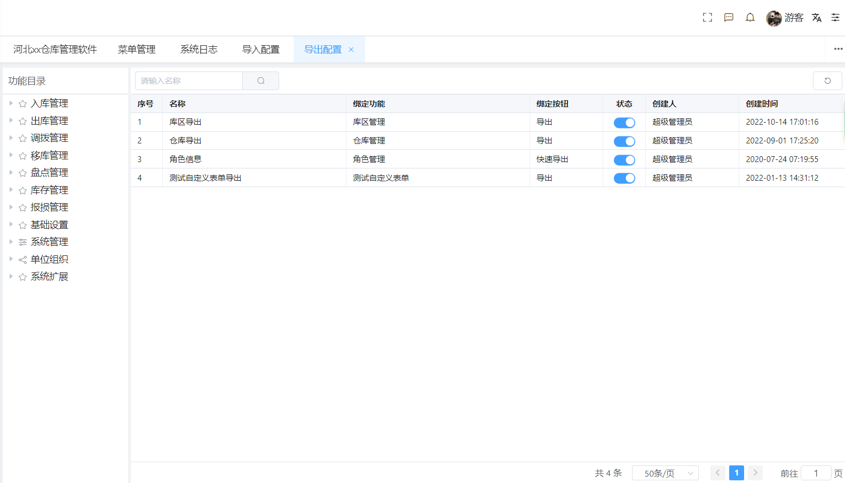Switch to 河北xx仓库管理软件 tab
The image size is (845, 483).
click(55, 50)
